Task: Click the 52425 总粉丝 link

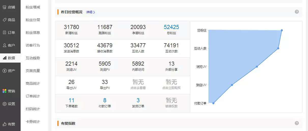Action: pos(171,27)
